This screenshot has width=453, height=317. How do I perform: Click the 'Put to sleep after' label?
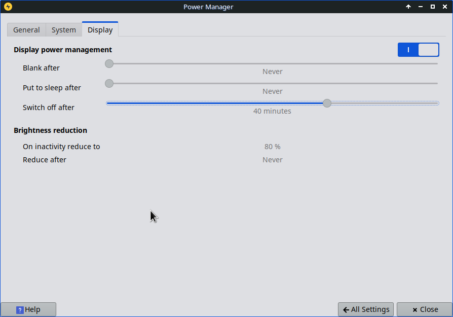point(52,88)
